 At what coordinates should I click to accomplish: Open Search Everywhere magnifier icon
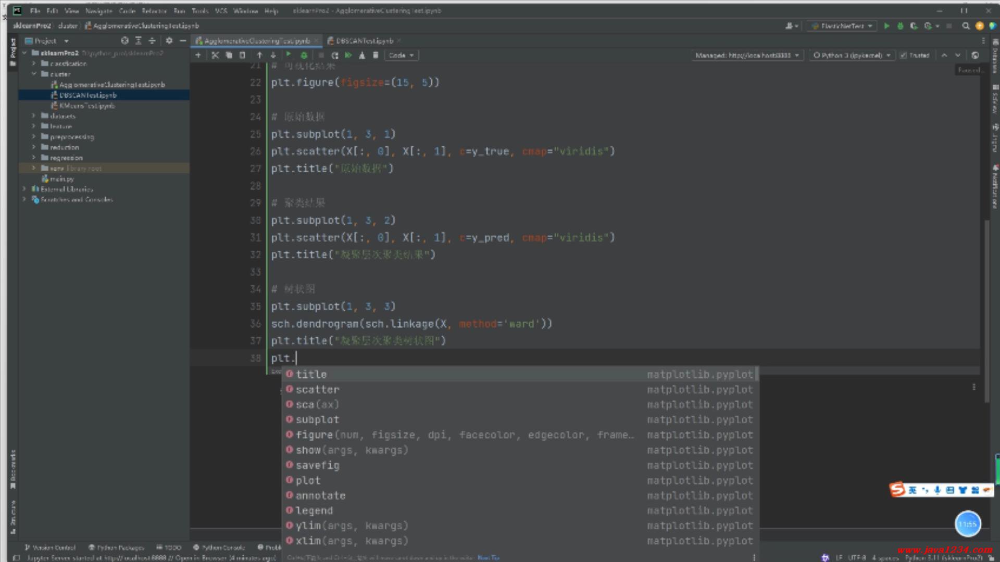pyautogui.click(x=966, y=25)
